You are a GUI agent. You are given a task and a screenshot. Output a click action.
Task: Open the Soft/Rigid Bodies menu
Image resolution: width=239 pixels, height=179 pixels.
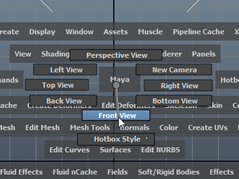pyautogui.click(x=168, y=172)
